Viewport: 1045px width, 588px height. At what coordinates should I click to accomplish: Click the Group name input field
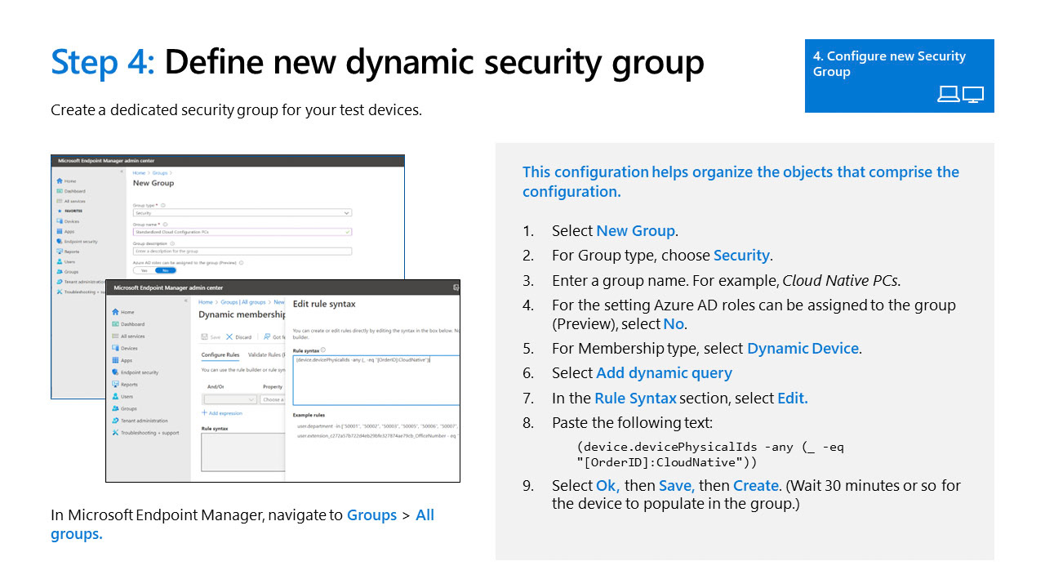click(x=242, y=232)
